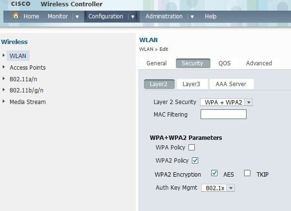Viewport: 291px width, 211px height.
Task: Open the Administration menu dropdown arrow
Action: point(192,17)
